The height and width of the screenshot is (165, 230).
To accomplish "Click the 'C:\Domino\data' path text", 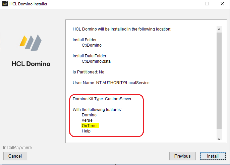I will [x=96, y=61].
